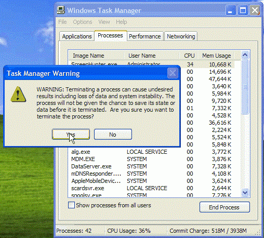This screenshot has width=264, height=238.
Task: Switch to the Applications tab
Action: [x=77, y=36]
